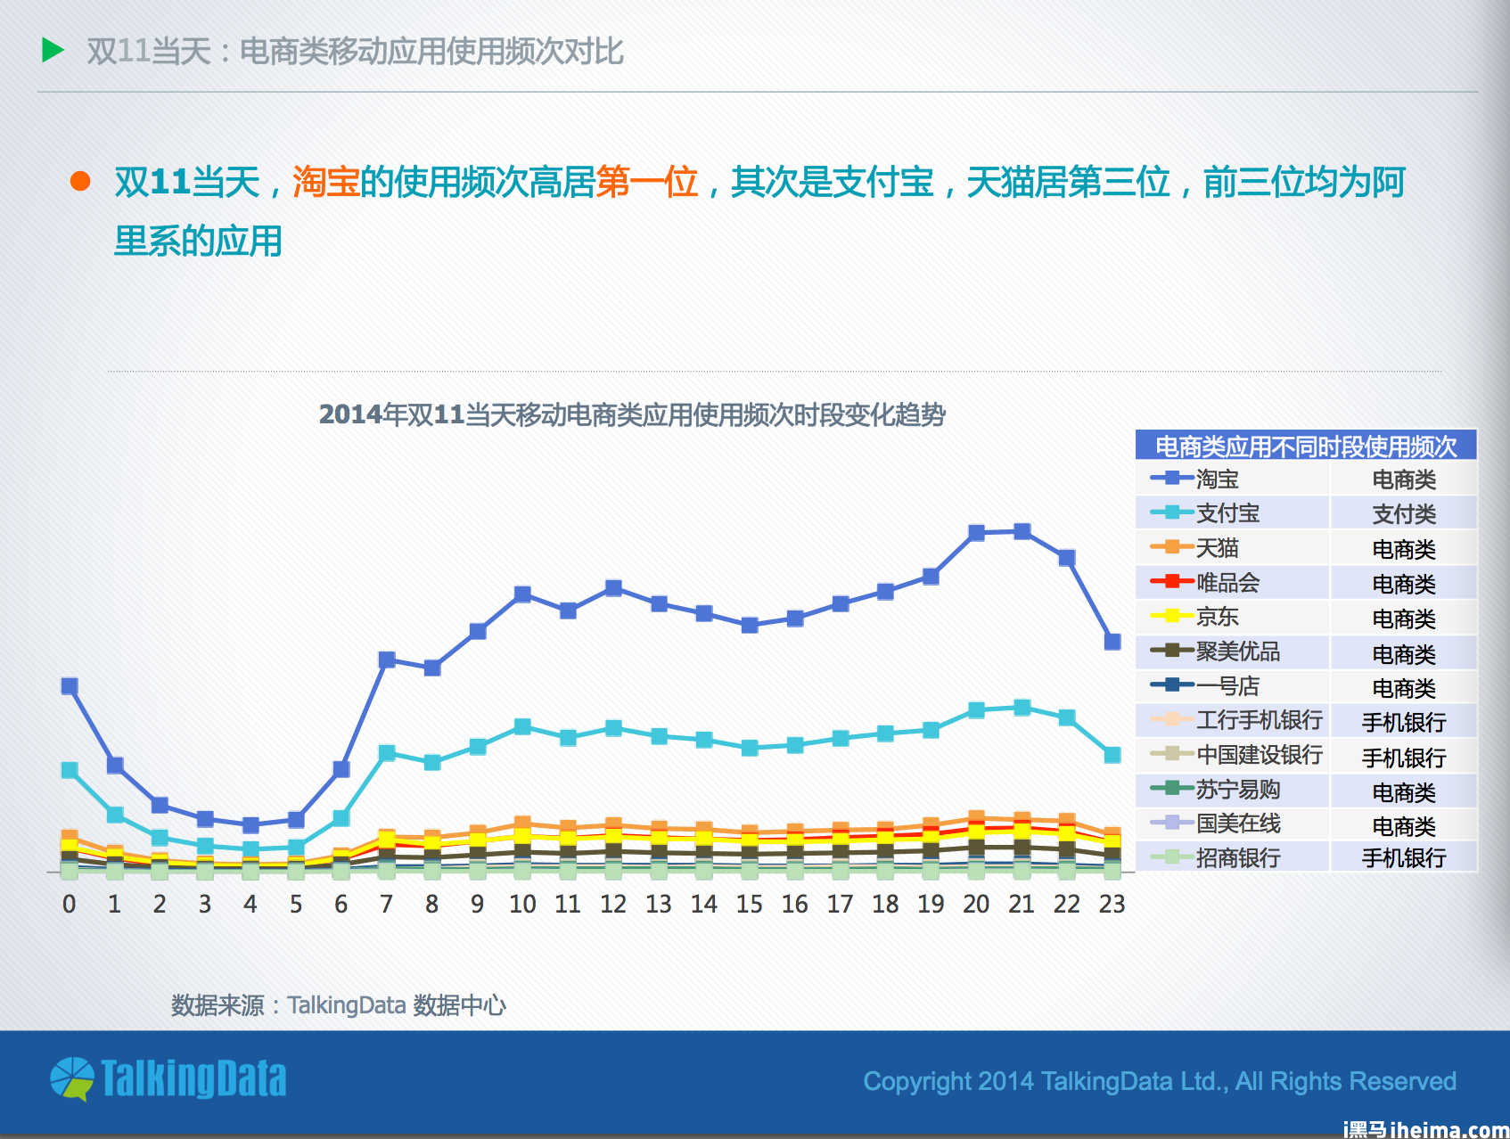
Task: Click the orange phrase 淘宝 in the headline
Action: [325, 182]
